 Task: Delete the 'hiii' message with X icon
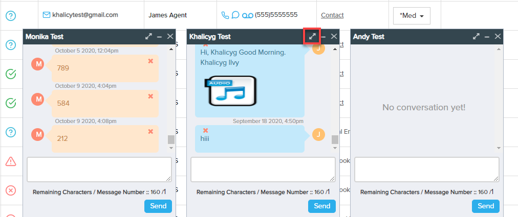(x=206, y=131)
